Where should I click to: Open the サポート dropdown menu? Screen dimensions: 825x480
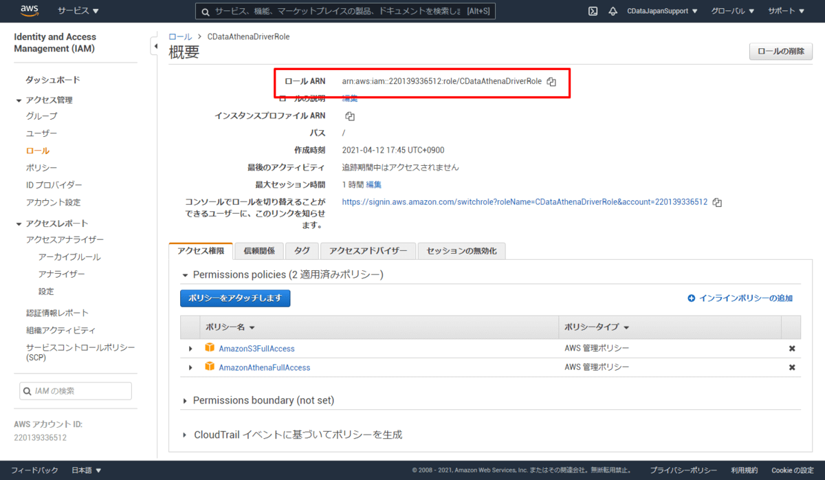pyautogui.click(x=786, y=11)
